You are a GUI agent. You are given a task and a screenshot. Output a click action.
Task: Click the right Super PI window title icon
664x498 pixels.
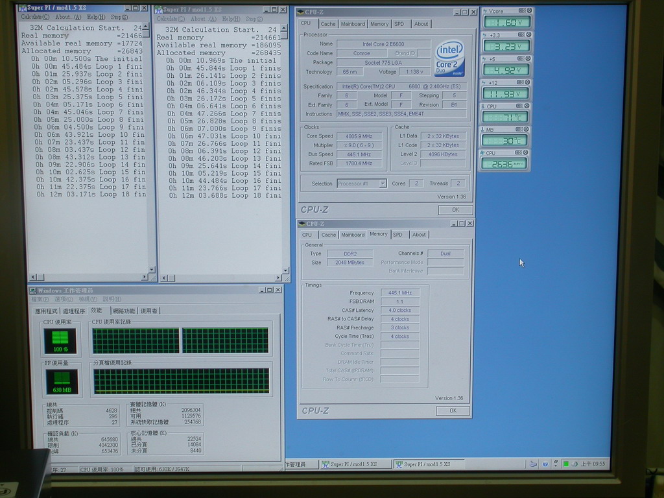(x=158, y=9)
